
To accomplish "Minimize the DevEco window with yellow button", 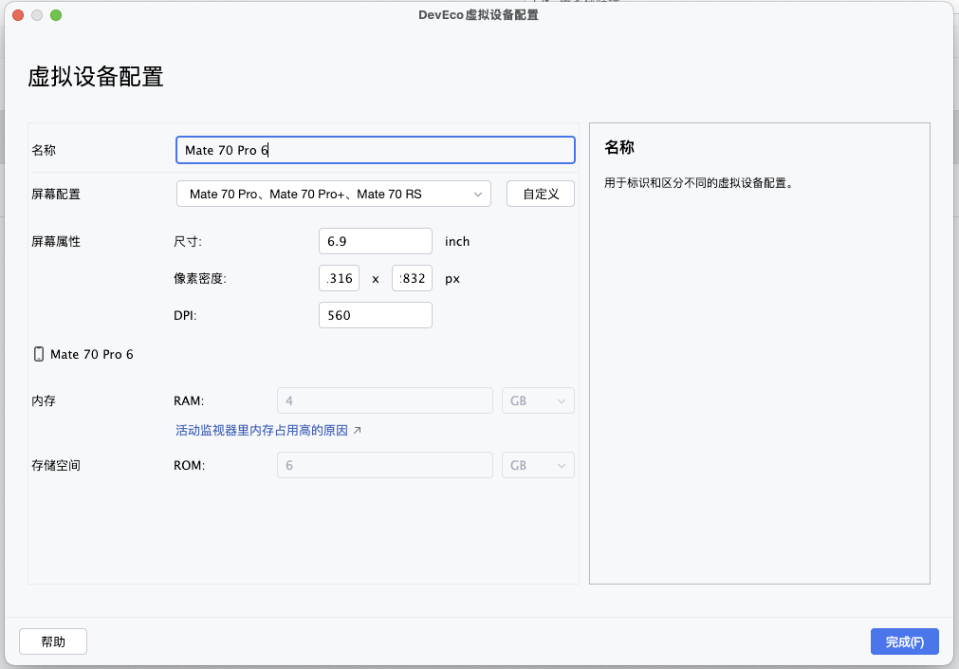I will [x=37, y=15].
